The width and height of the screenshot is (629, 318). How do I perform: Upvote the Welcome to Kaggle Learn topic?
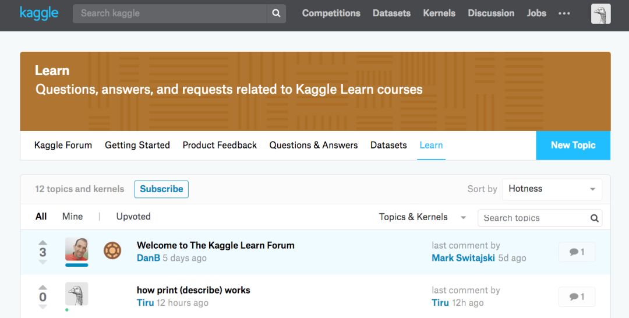pyautogui.click(x=43, y=243)
